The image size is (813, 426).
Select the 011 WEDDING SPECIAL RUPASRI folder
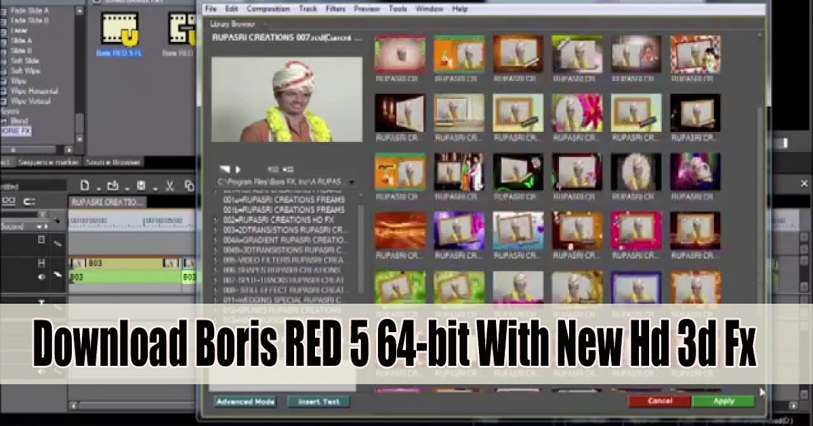[x=284, y=300]
